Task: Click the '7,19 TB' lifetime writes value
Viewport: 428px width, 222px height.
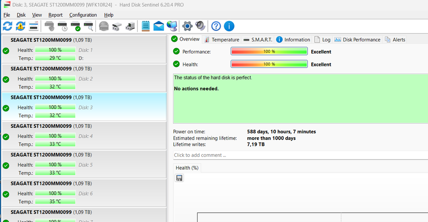Action: click(x=256, y=144)
